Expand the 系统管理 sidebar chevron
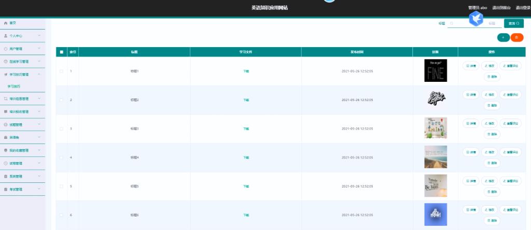This screenshot has height=230, width=531. pos(39,176)
